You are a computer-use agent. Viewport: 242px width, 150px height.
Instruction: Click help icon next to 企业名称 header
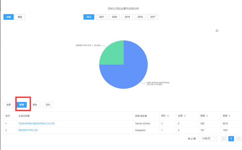click(29, 116)
